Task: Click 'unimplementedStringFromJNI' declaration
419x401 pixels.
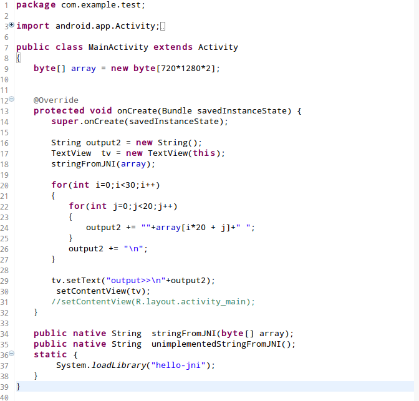Action: (216, 344)
